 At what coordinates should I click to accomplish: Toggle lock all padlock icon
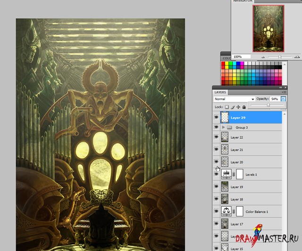click(244, 107)
